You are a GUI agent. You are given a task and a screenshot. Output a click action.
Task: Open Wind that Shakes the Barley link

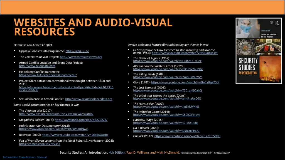pyautogui.click(x=167, y=99)
